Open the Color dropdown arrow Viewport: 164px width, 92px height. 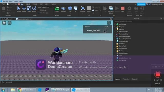point(89,13)
